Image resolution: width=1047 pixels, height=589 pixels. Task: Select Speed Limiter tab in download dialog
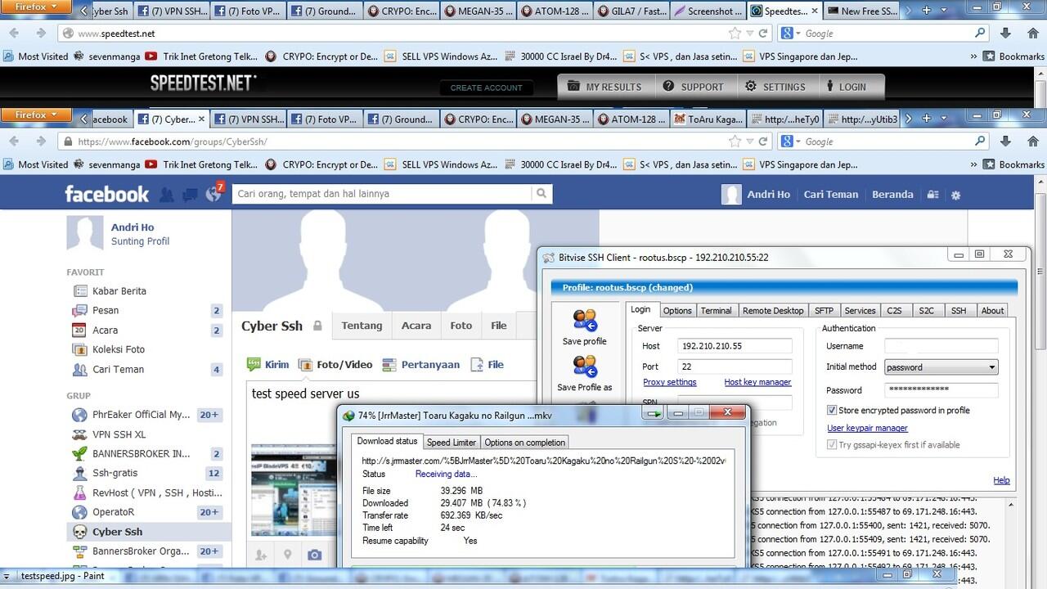[x=452, y=443]
